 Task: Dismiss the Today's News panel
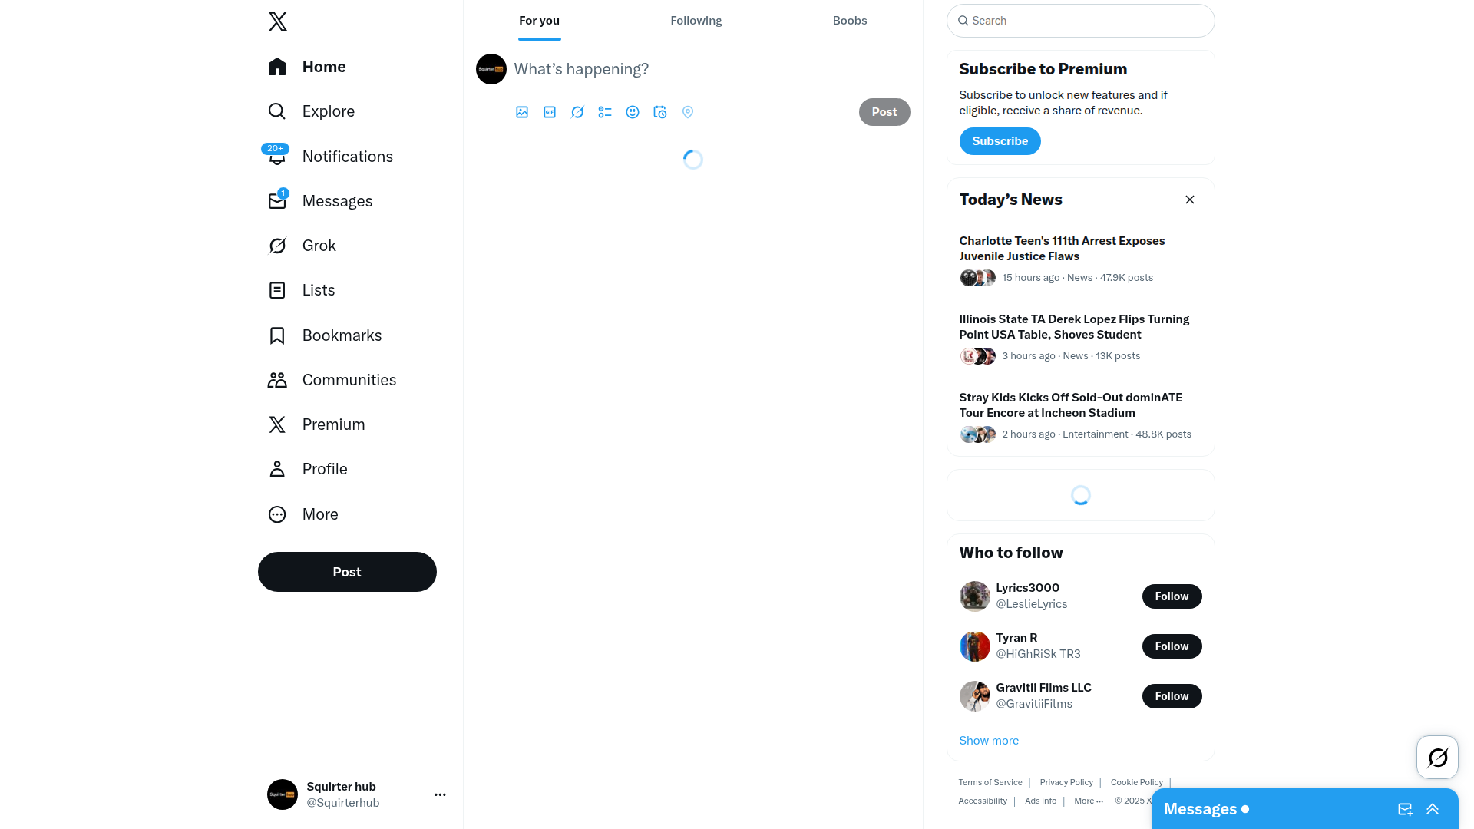(1190, 200)
